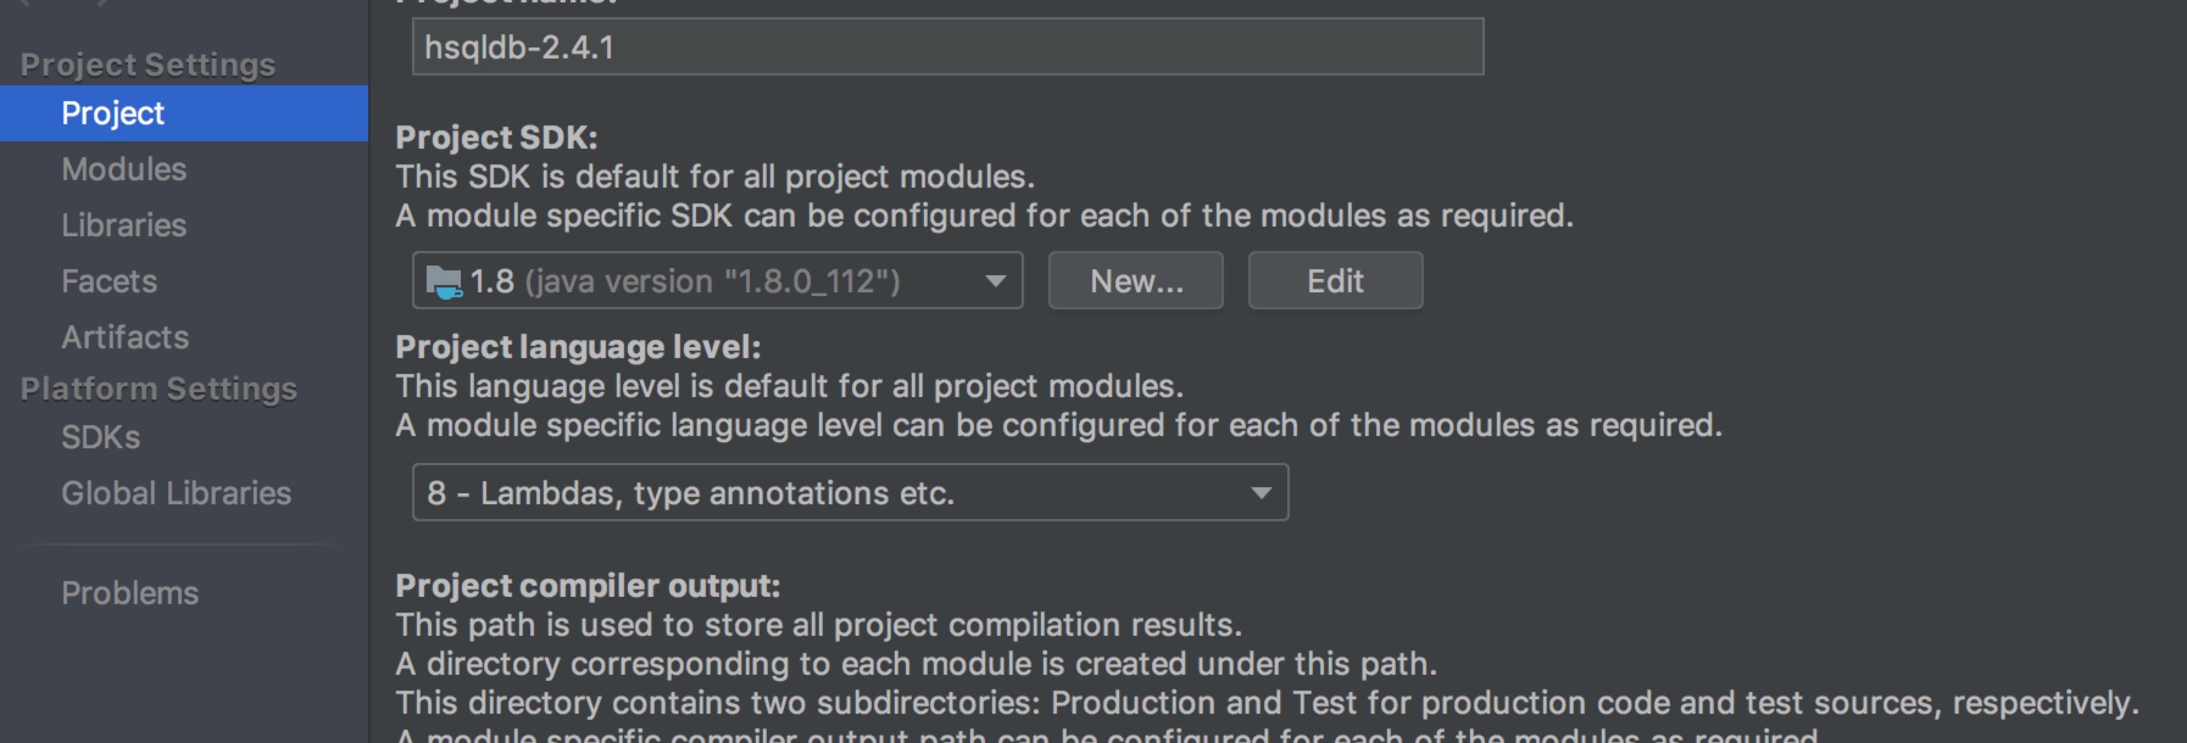
Task: Select the 1.8 java version SDK combo box
Action: pyautogui.click(x=717, y=281)
